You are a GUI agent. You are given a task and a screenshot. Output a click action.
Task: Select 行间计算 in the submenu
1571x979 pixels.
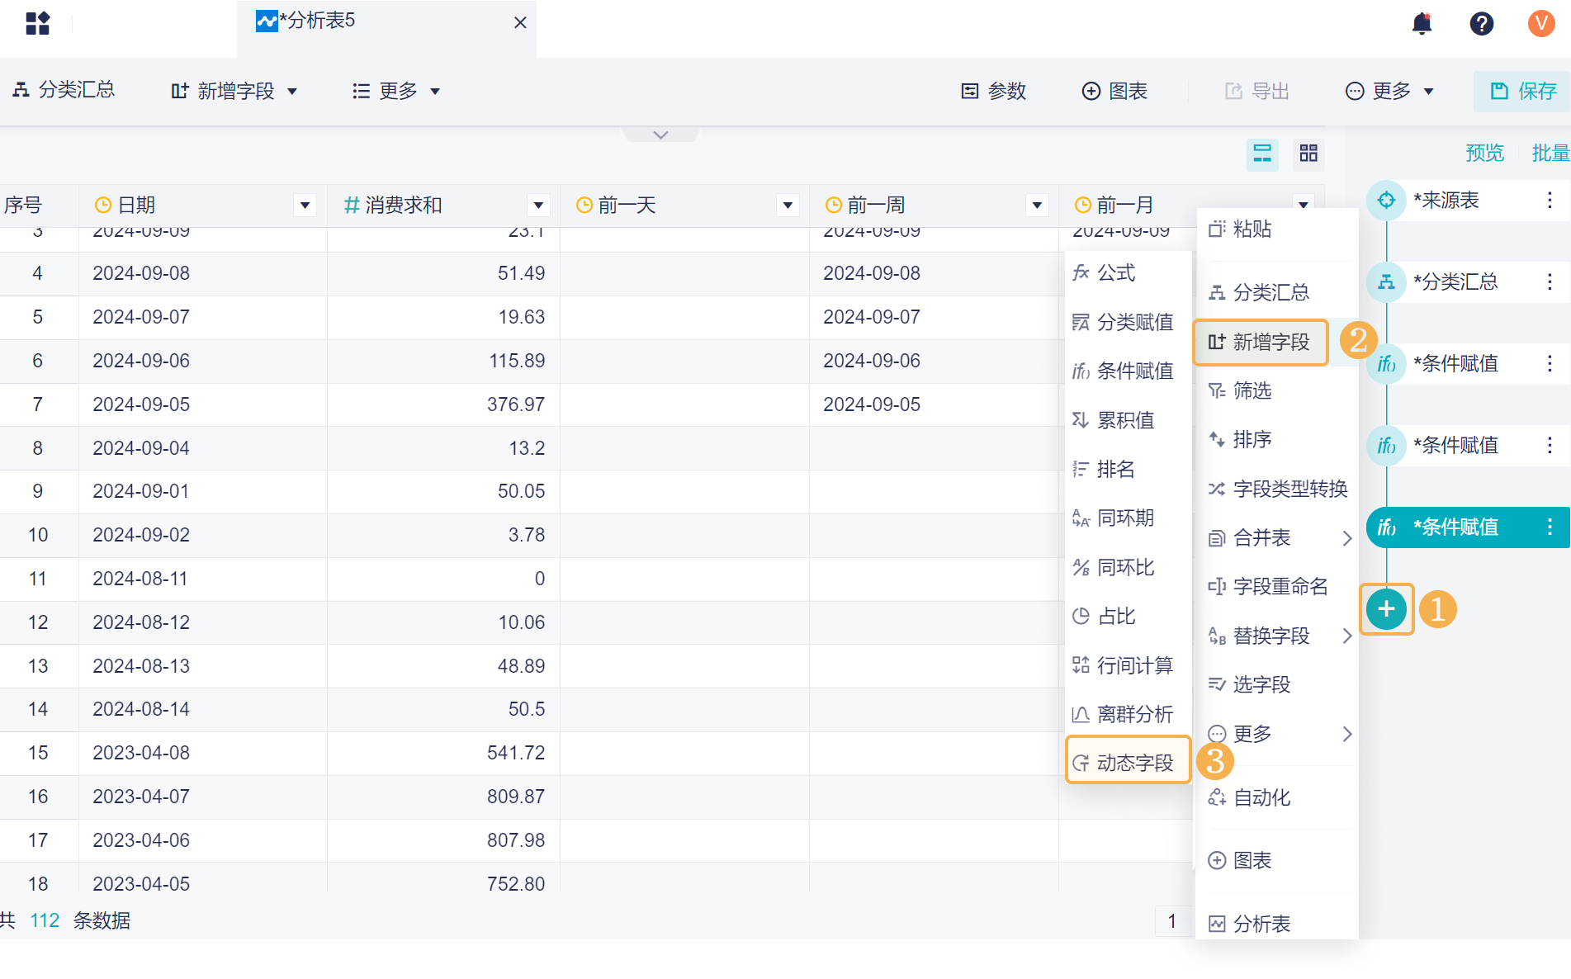[x=1129, y=665]
